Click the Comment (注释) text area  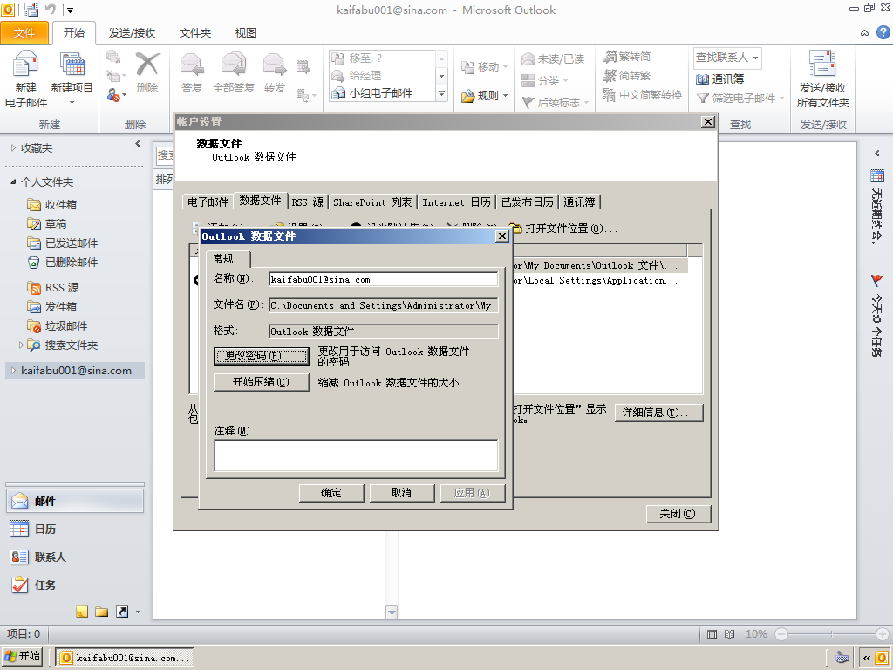(x=356, y=455)
